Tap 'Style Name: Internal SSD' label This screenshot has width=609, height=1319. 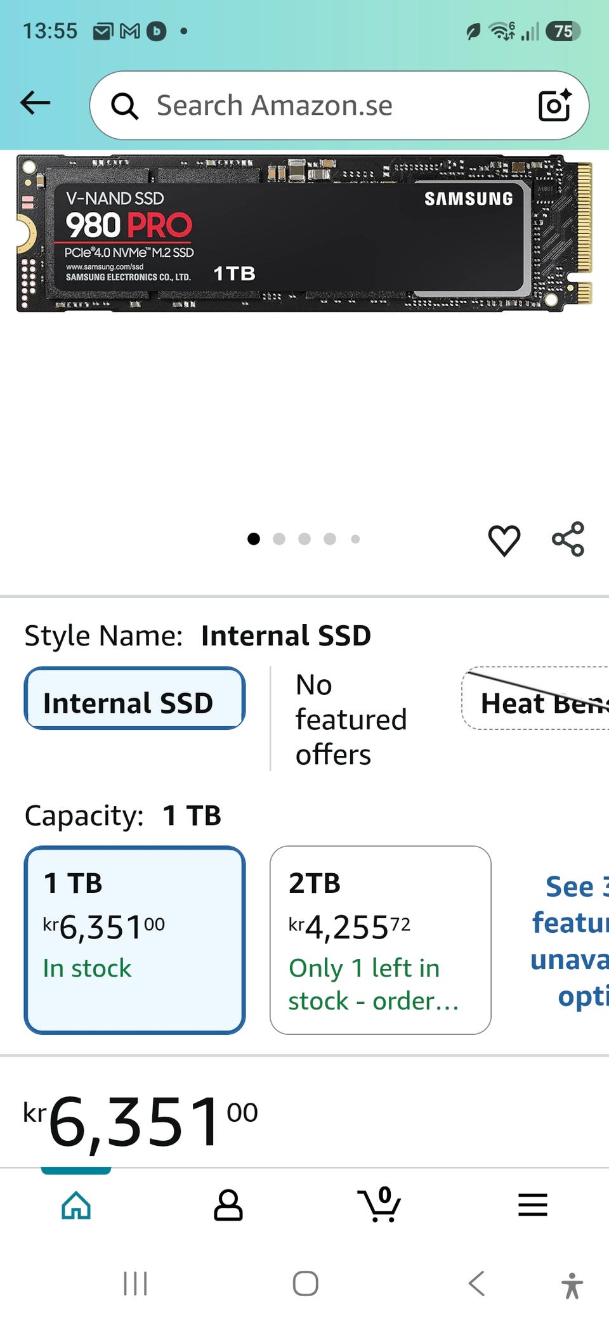pos(197,635)
